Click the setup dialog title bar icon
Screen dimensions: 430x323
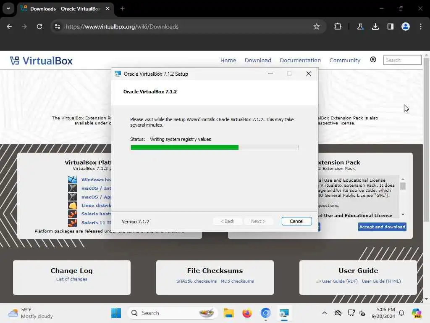[x=118, y=74]
